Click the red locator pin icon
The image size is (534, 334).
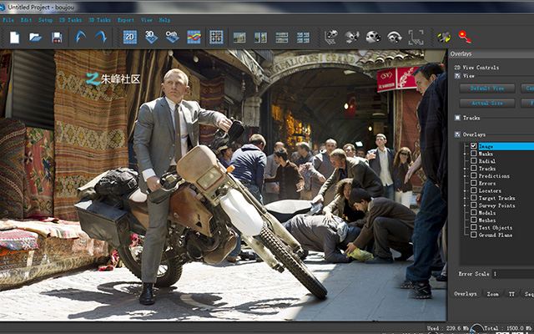coord(465,37)
